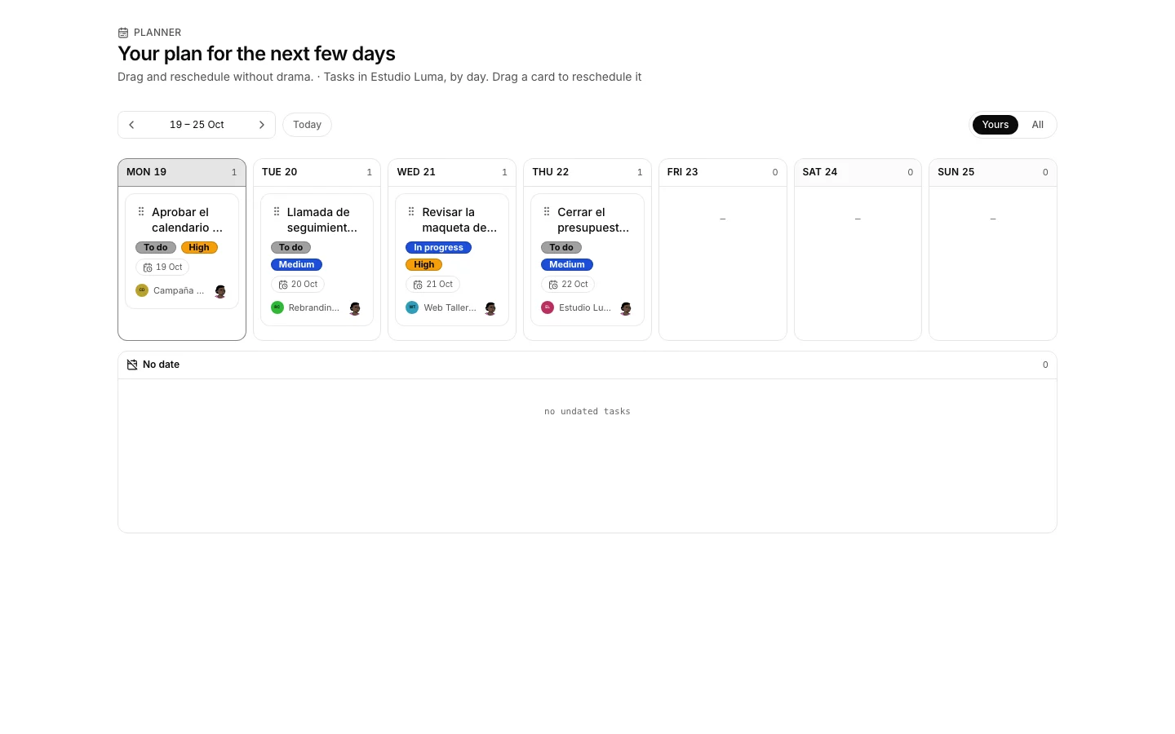Click High priority badge on Aprobar card

click(x=199, y=247)
